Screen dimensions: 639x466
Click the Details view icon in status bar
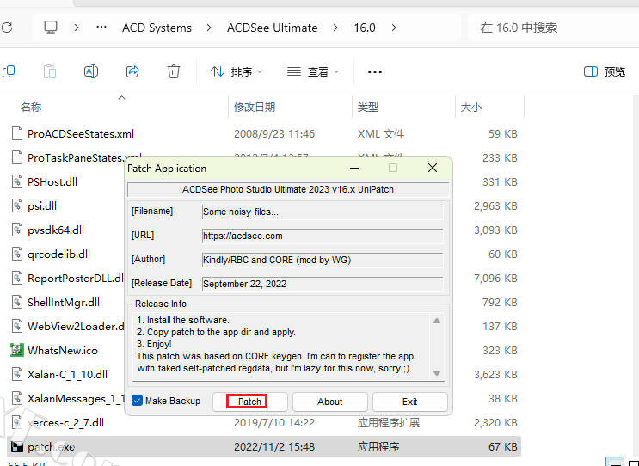pos(615,463)
